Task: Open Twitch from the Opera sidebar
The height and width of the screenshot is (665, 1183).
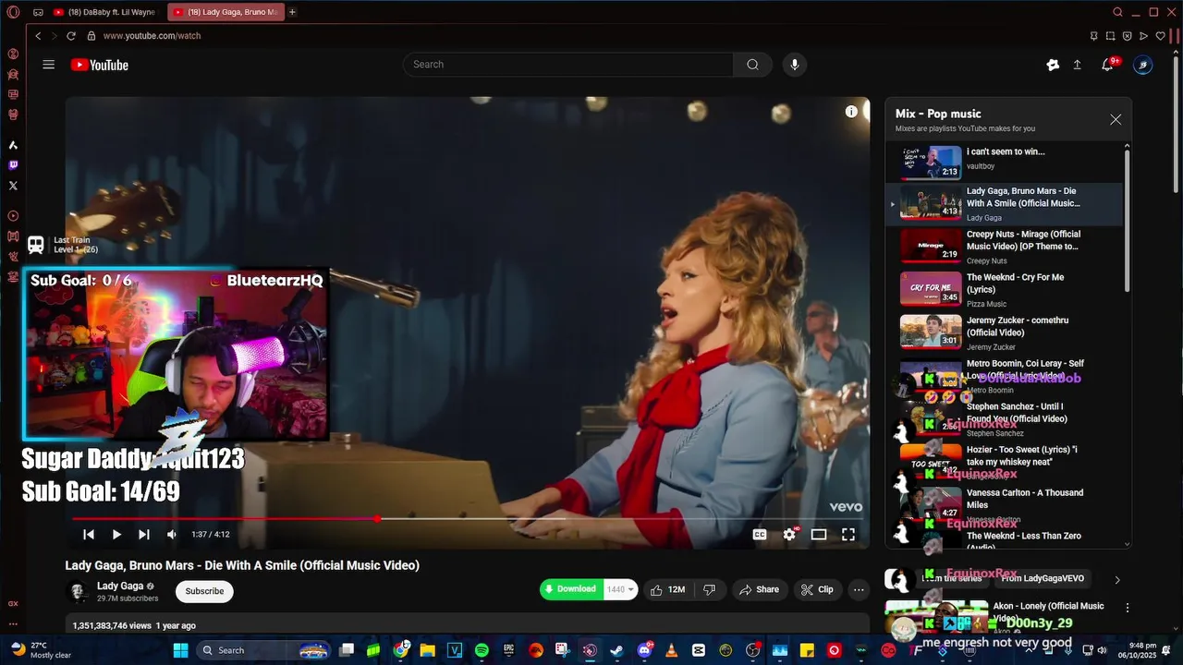Action: [13, 165]
